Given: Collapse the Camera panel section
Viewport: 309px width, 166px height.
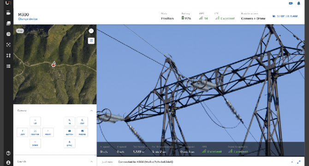Looking at the screenshot, I should [91, 111].
